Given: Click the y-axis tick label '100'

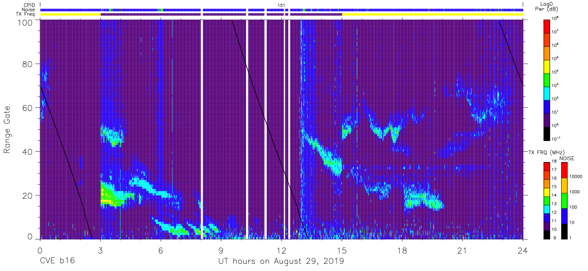Looking at the screenshot, I should (26, 22).
